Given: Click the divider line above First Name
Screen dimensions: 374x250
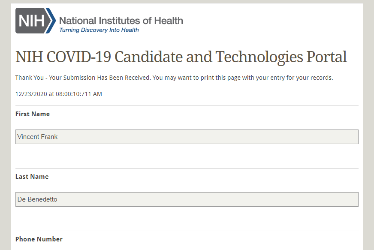Looking at the screenshot, I should (187, 105).
